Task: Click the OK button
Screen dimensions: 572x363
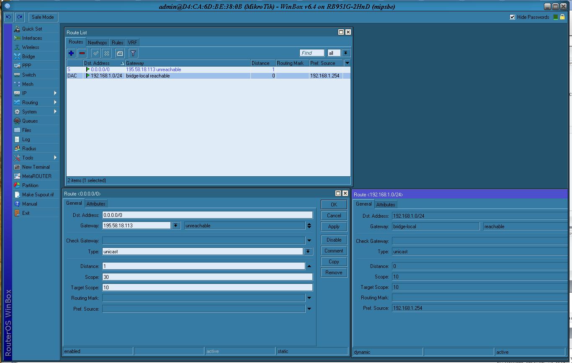Action: pyautogui.click(x=334, y=205)
